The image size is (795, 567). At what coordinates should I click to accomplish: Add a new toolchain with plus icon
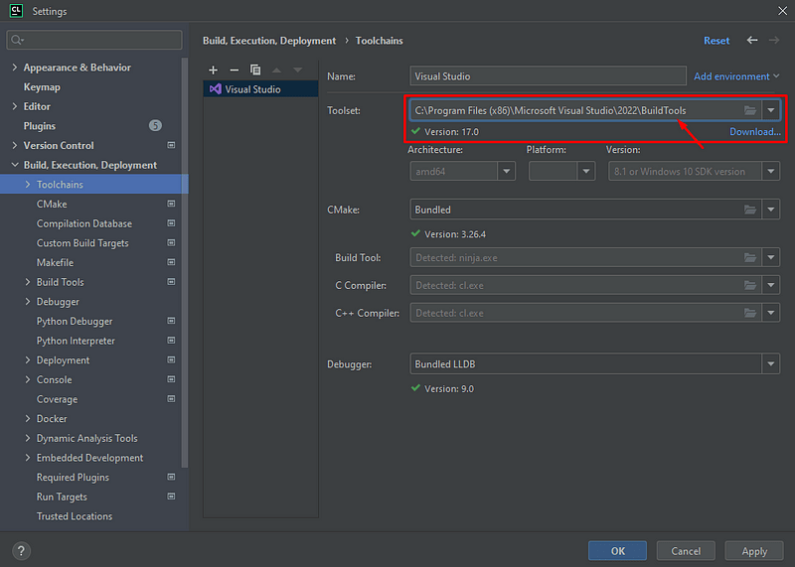click(213, 70)
